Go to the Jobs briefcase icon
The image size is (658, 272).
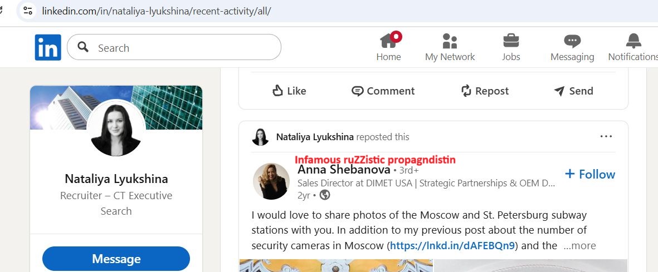[511, 41]
